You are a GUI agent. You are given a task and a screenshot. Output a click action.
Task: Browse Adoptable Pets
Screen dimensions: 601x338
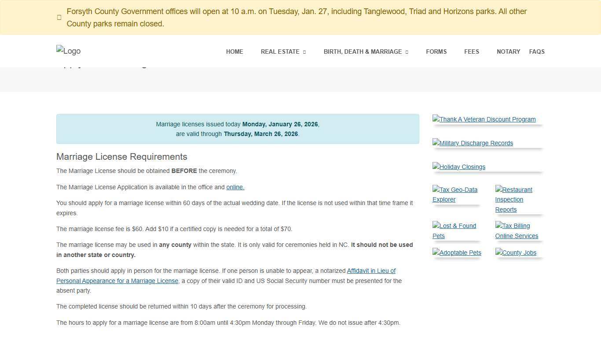(x=457, y=253)
